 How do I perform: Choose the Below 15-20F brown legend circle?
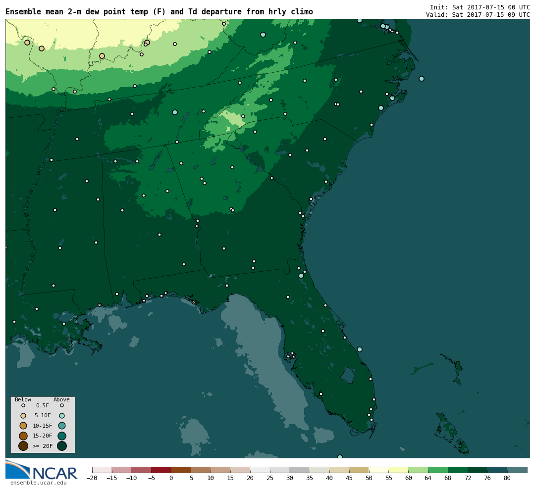(x=23, y=436)
